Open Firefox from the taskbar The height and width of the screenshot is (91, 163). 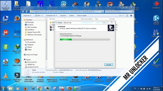coord(25,89)
